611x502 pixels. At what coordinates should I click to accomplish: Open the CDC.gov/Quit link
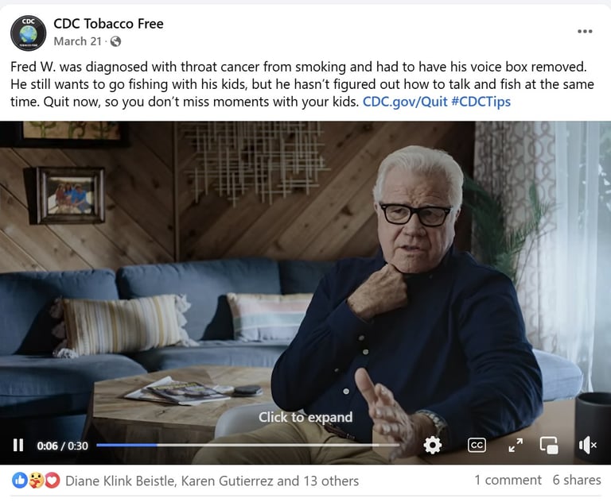click(x=405, y=102)
